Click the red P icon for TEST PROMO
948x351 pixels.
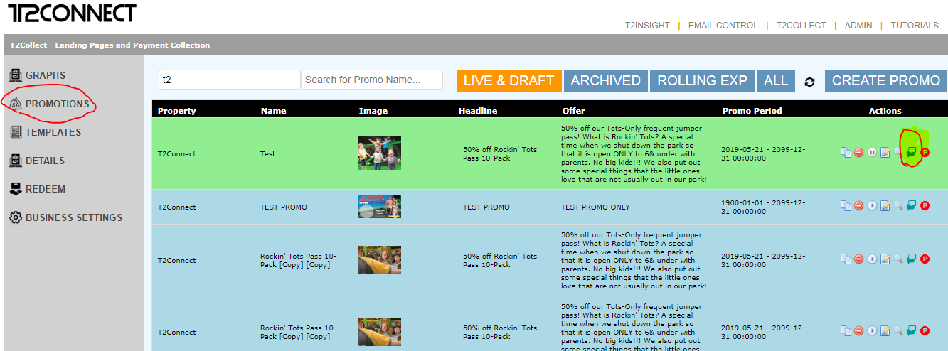[x=925, y=206]
